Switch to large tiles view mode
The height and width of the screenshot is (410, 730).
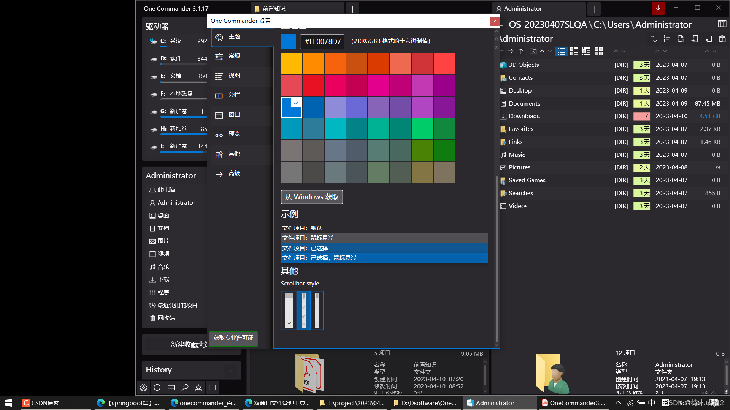coord(599,51)
